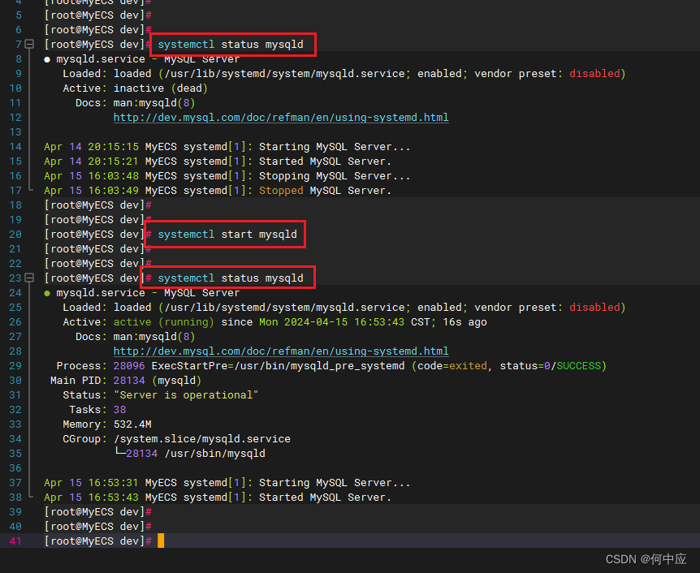Collapse the fold marker at line 23
700x573 pixels.
pos(29,278)
